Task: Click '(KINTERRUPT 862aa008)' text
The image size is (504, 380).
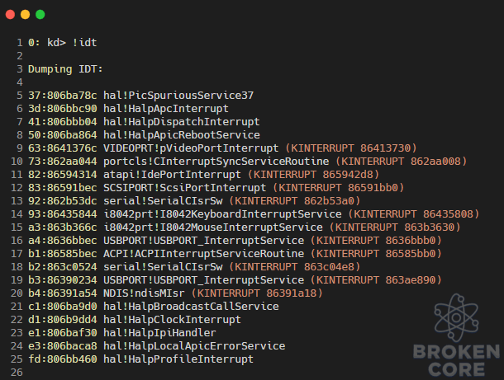Action: tap(402, 162)
